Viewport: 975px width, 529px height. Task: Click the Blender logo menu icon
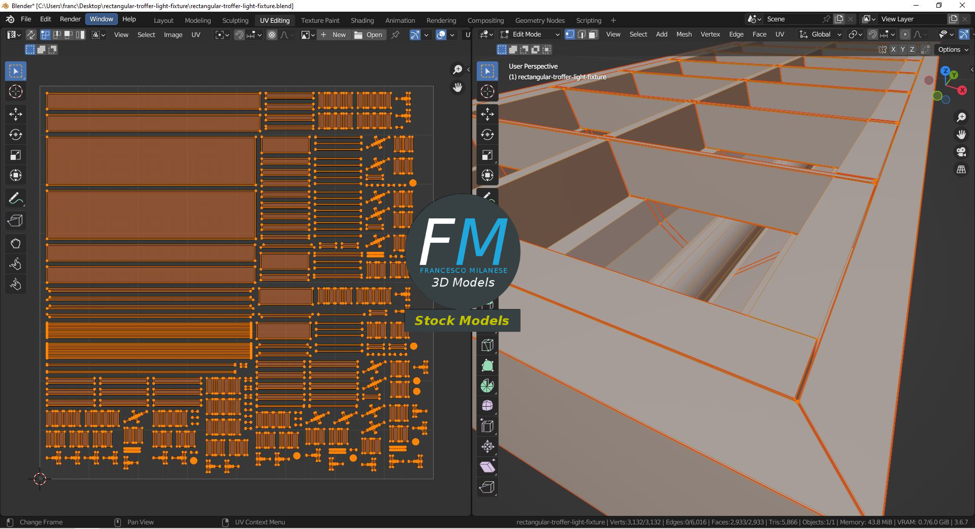[10, 19]
